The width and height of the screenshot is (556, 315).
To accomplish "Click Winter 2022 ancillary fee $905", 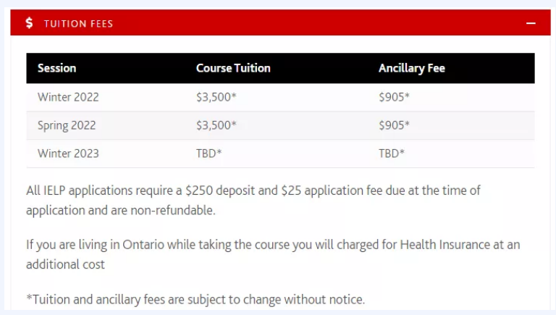I will pos(394,97).
